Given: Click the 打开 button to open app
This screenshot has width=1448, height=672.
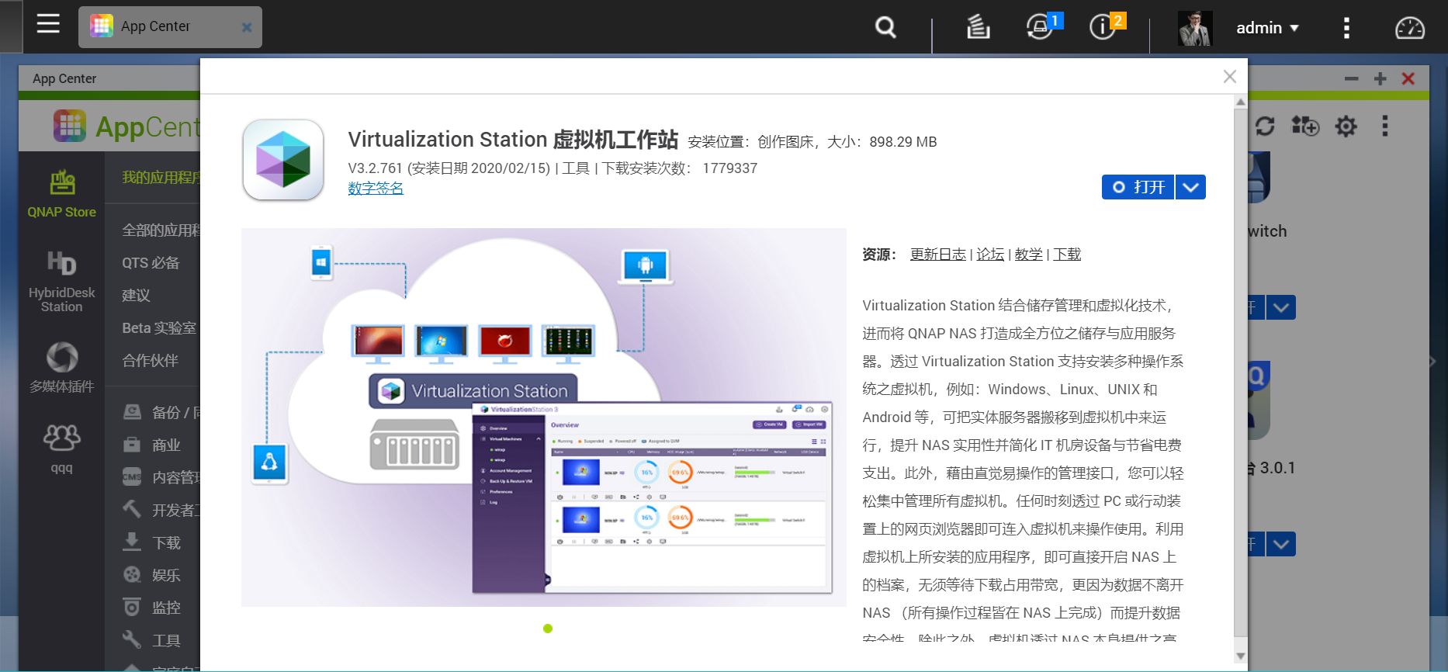Looking at the screenshot, I should [x=1138, y=187].
